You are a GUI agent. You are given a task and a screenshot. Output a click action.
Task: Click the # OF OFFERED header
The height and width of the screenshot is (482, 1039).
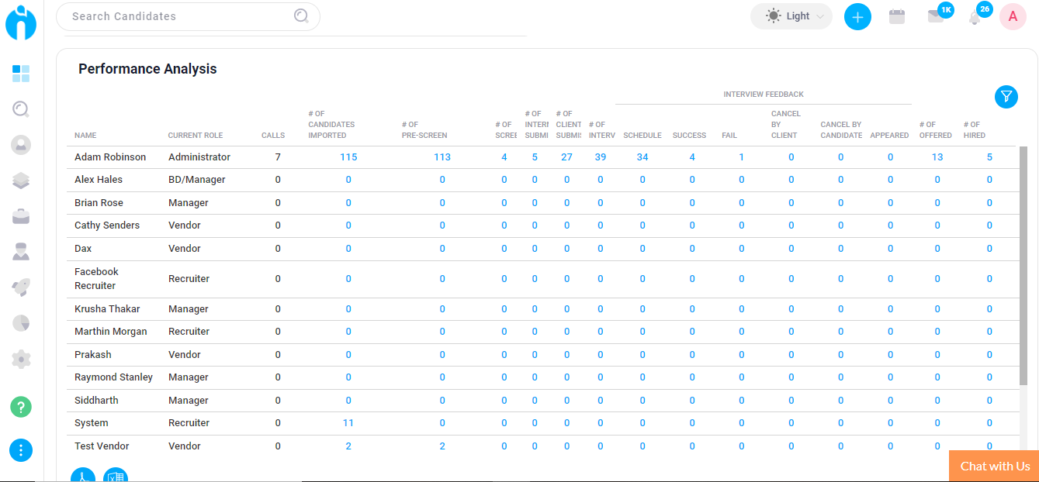[x=935, y=130]
